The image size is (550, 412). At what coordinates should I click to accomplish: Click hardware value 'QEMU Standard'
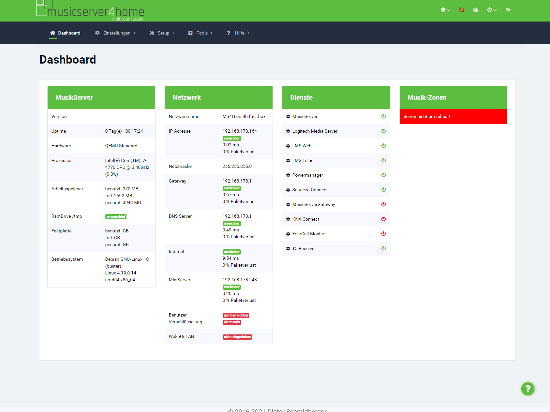click(x=121, y=146)
